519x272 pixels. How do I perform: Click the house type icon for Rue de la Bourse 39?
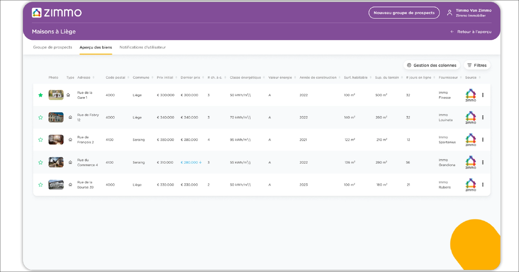point(70,185)
